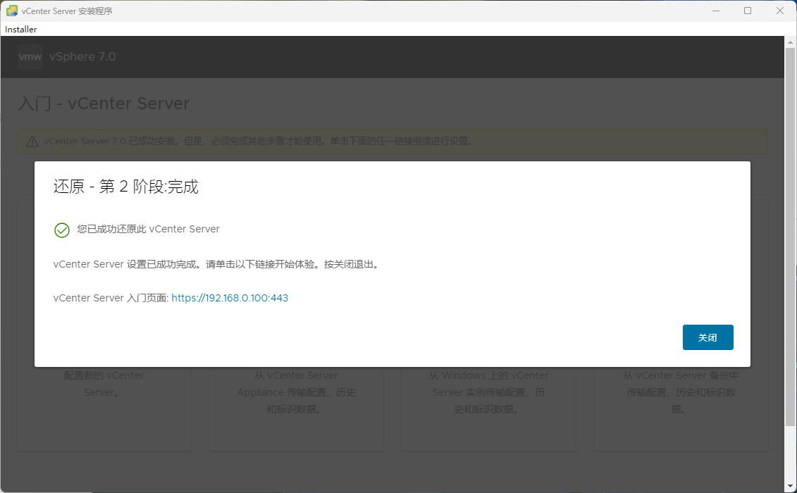
Task: Maximize the installer window
Action: click(x=748, y=11)
